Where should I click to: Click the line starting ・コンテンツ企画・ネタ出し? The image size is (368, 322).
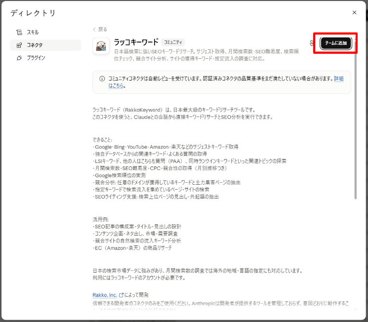(135, 234)
